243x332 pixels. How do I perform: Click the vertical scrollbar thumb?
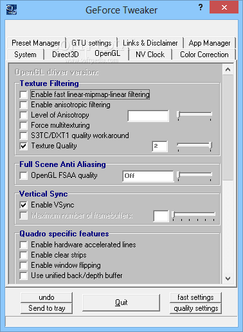(228, 127)
